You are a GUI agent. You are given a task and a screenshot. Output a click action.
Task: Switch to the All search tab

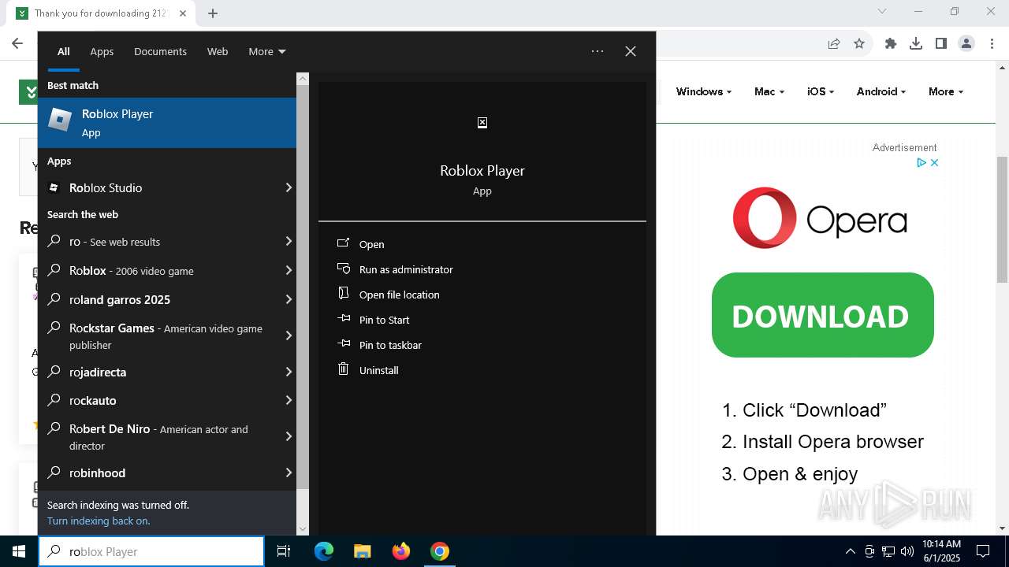63,51
